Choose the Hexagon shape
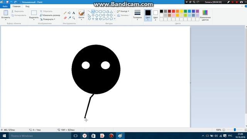The height and width of the screenshot is (139, 247). coord(100,15)
